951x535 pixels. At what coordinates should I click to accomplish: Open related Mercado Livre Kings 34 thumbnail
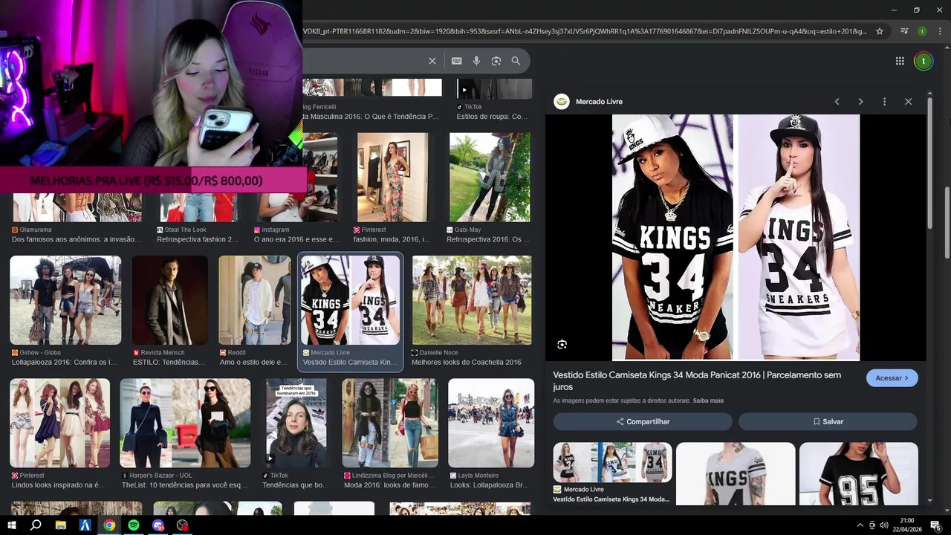point(612,463)
